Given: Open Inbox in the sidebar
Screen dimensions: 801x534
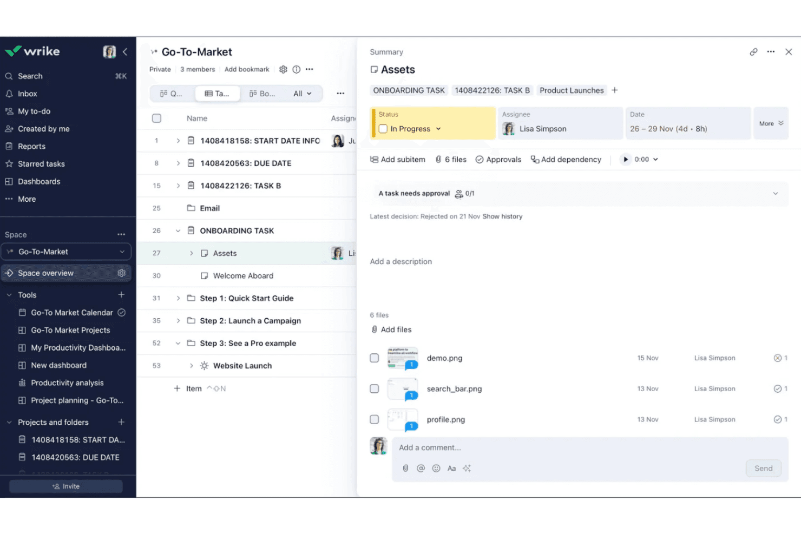Looking at the screenshot, I should click(28, 94).
